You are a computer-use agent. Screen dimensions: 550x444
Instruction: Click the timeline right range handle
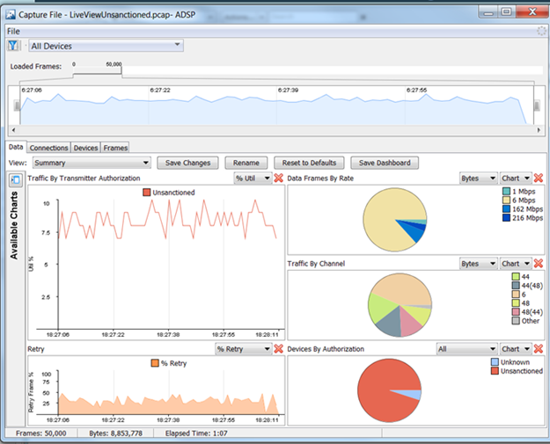click(x=537, y=106)
